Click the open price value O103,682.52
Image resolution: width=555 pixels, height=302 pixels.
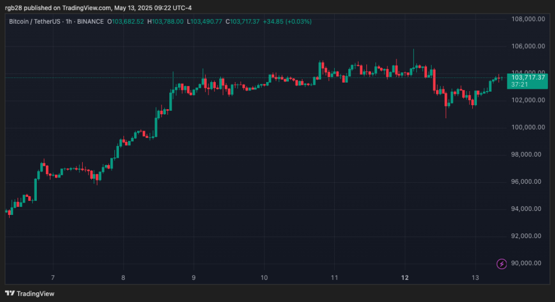[126, 21]
